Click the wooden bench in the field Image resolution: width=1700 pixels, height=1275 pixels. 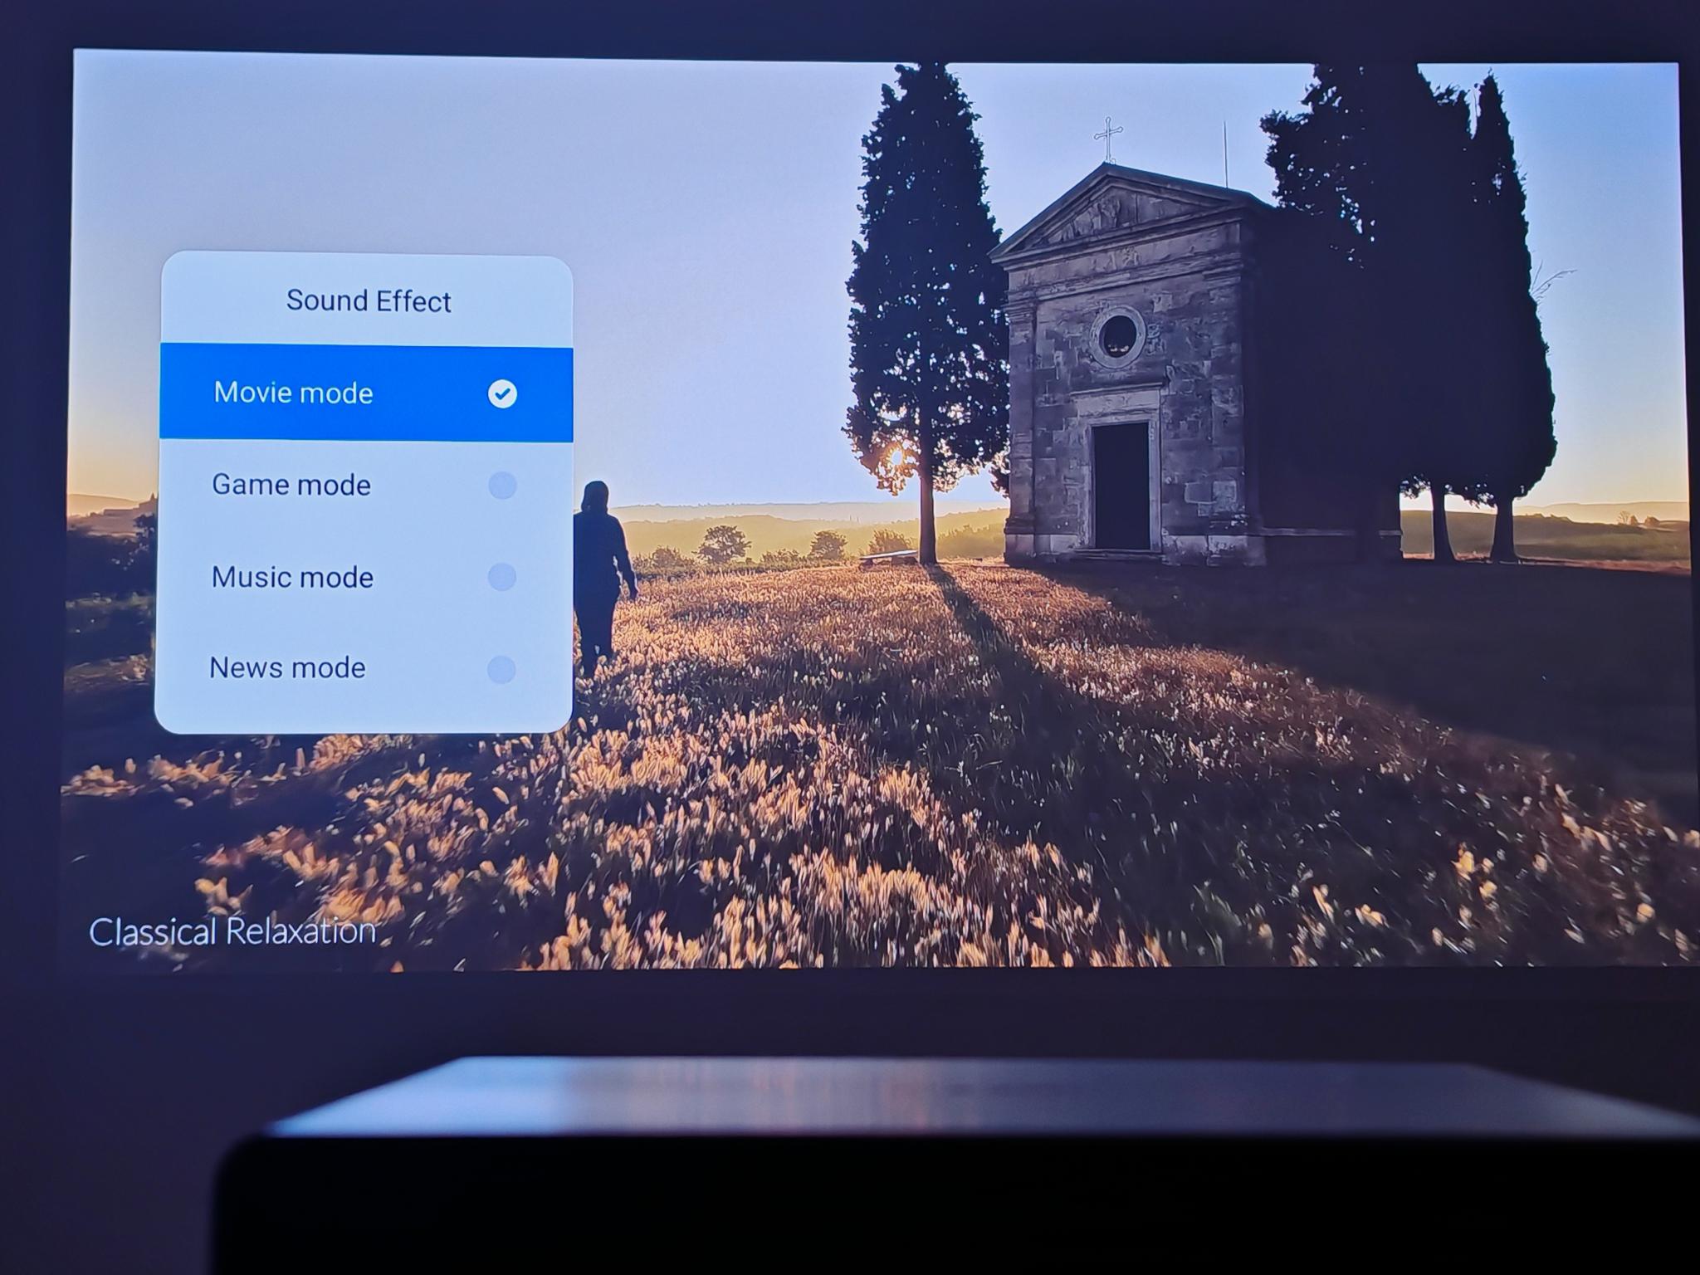pos(888,556)
